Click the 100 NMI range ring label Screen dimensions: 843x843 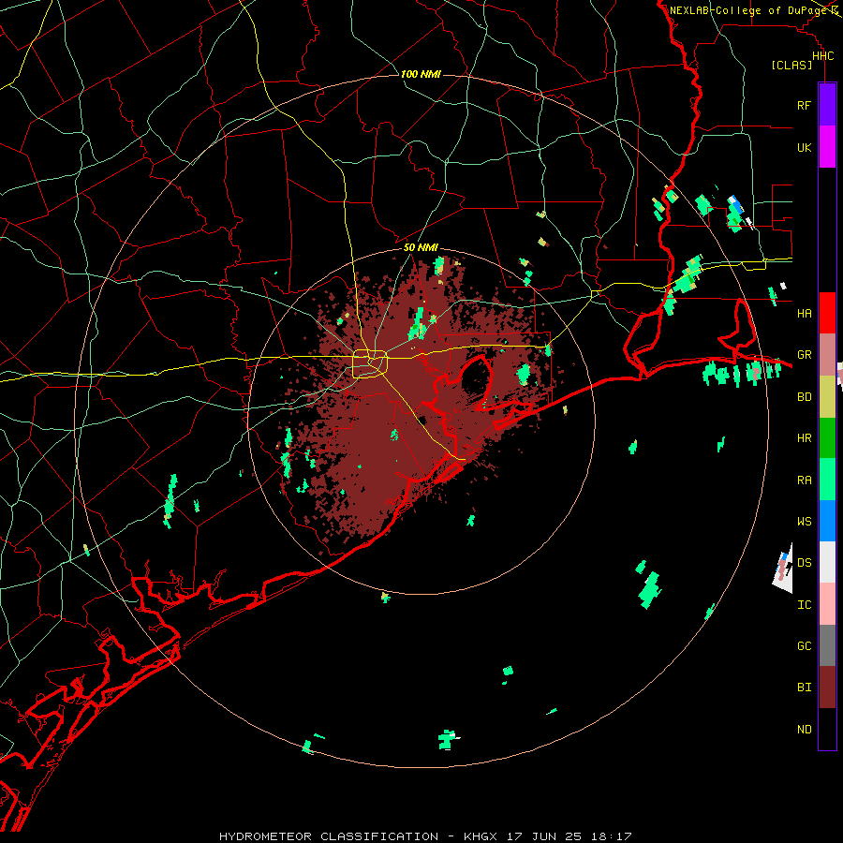click(421, 74)
